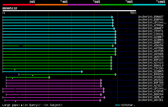This screenshot has width=168, height=107.
Task: Click the purple alignment bar for Q5Z922
Action: (54, 80)
